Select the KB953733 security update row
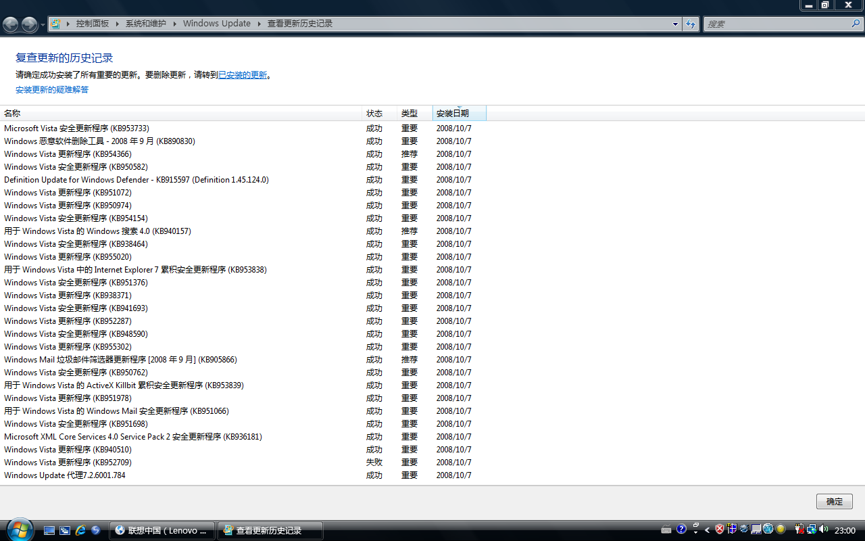865x541 pixels. [x=243, y=128]
